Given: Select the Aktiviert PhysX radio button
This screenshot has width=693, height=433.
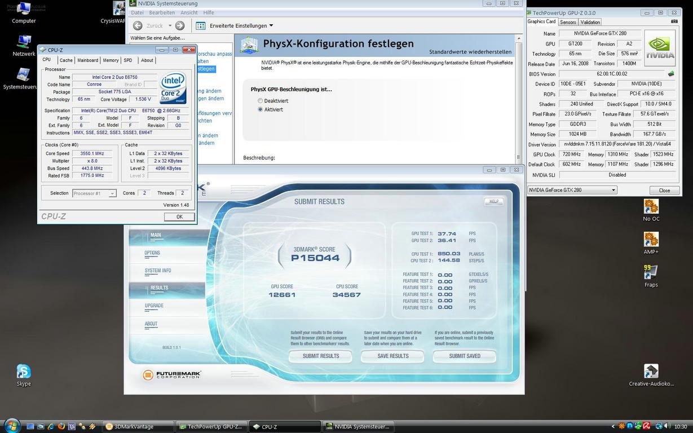Looking at the screenshot, I should click(x=260, y=109).
